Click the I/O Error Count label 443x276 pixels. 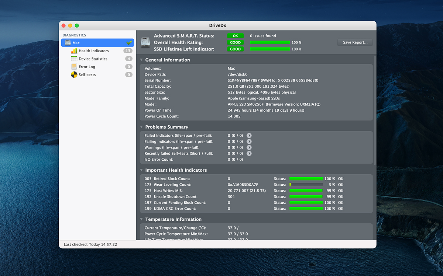click(159, 160)
